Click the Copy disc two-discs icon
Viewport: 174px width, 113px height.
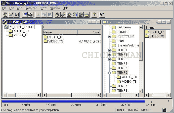point(63,15)
